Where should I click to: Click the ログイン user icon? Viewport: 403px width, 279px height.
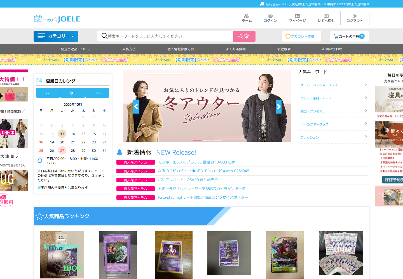pos(270,16)
